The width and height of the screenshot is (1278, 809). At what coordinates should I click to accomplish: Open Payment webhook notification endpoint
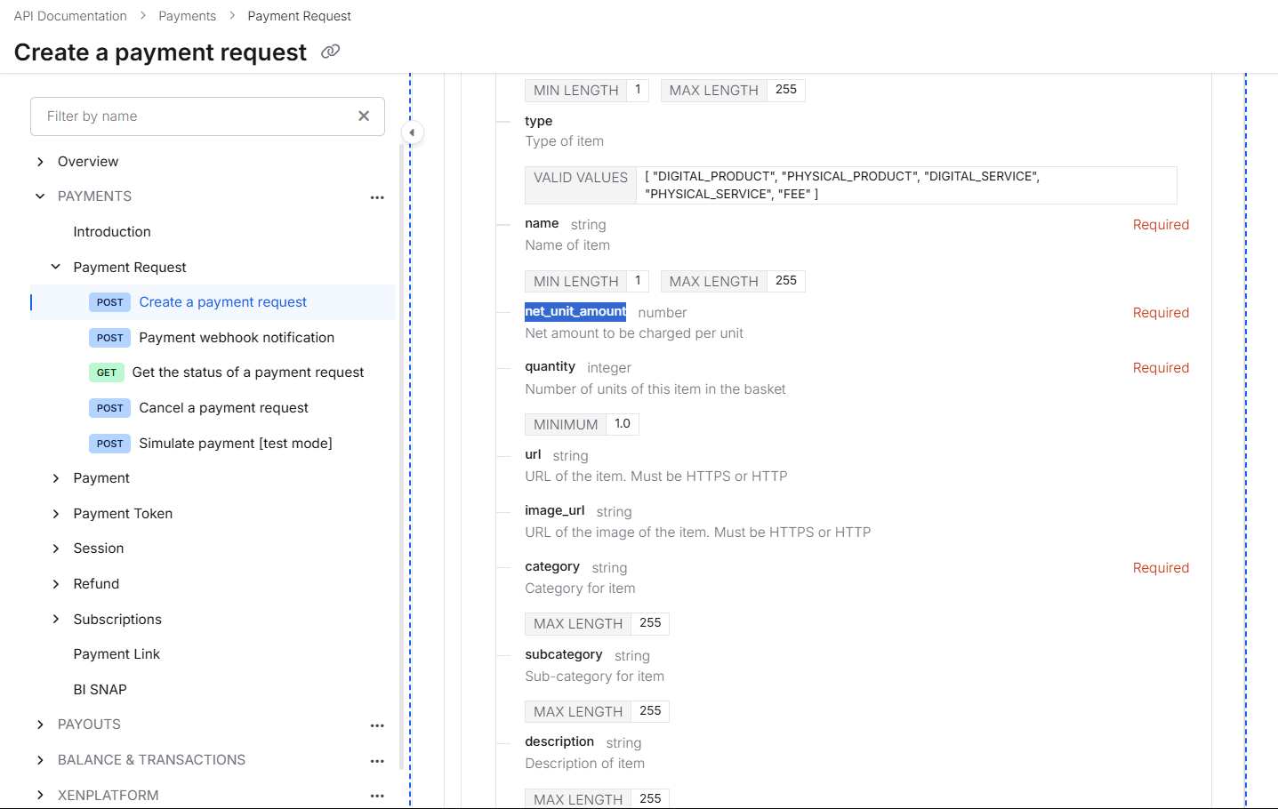point(237,338)
